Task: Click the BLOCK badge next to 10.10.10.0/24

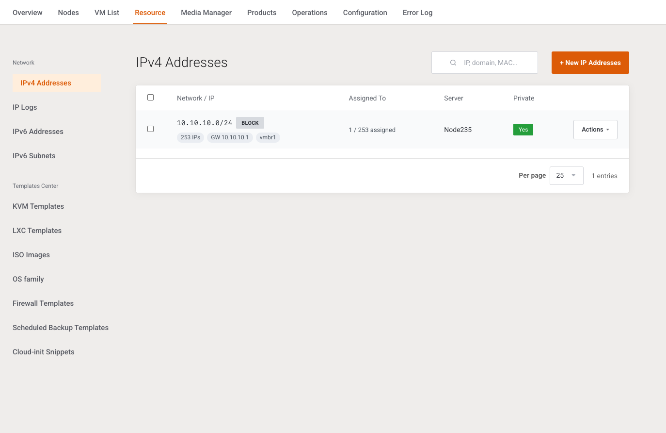Action: click(250, 123)
